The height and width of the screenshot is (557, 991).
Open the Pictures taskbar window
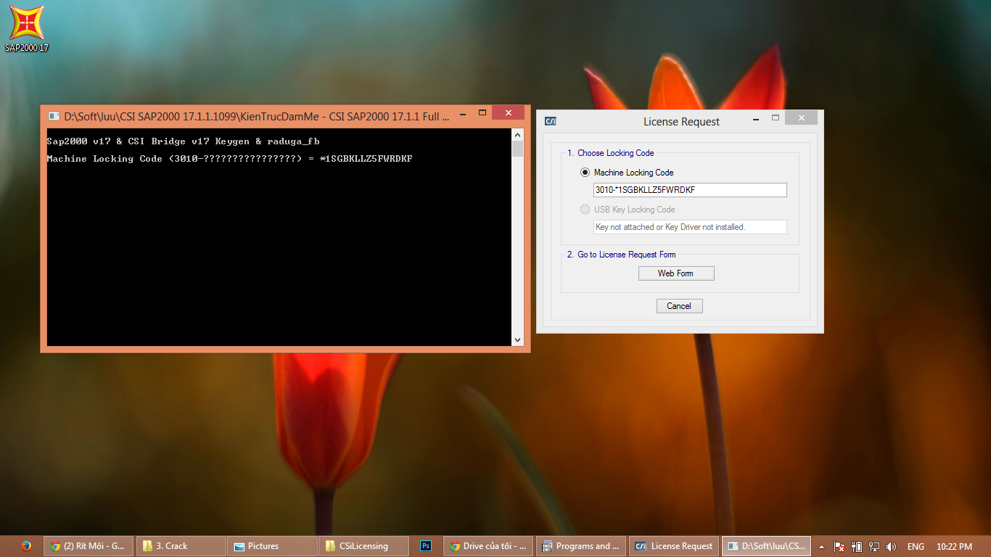(x=272, y=546)
